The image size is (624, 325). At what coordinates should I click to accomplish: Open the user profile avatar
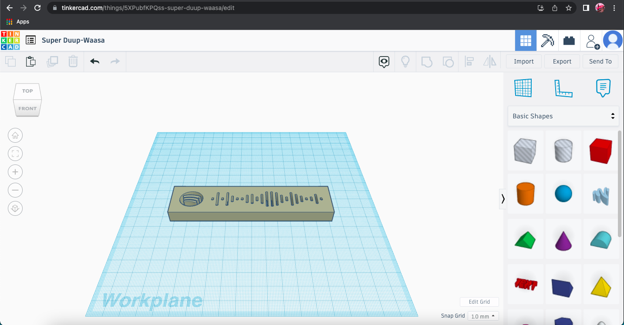(613, 41)
